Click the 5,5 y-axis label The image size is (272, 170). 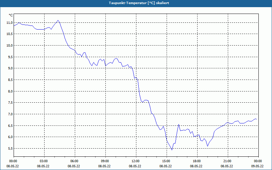click(10, 149)
